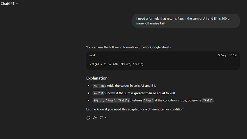Copy the assistant response with the copy icon
Image resolution: width=247 pixels, height=139 pixels.
(x=88, y=118)
